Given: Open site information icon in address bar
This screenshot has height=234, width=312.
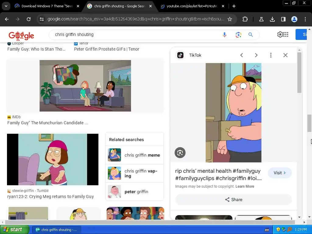Looking at the screenshot, I should point(41,19).
